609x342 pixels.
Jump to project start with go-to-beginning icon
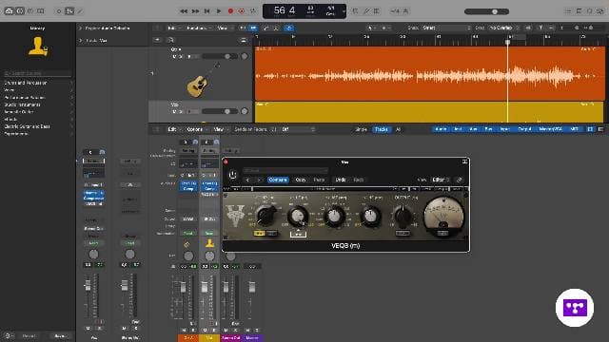pos(207,11)
